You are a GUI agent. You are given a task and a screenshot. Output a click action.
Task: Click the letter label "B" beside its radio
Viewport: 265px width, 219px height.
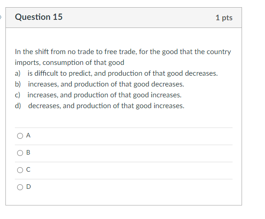(x=28, y=153)
